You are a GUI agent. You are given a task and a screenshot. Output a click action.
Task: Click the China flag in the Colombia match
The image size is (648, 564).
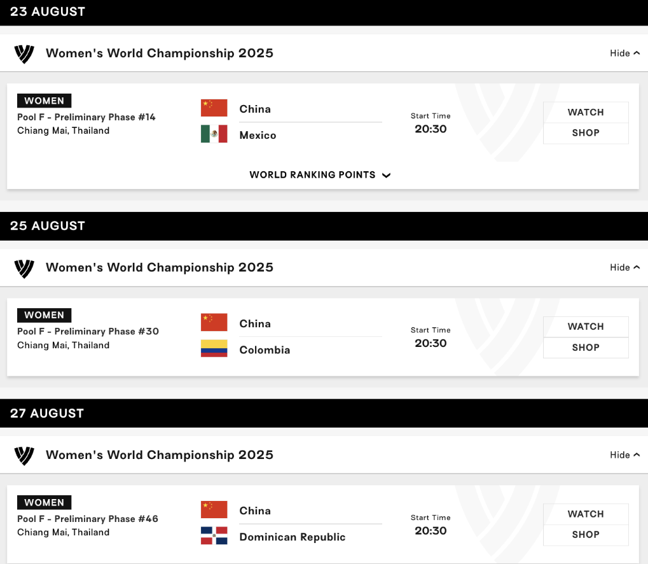(x=214, y=323)
